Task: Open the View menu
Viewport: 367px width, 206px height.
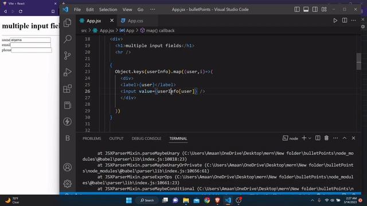Action: click(x=127, y=10)
